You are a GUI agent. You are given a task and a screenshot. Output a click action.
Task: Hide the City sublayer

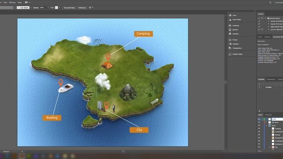[x=259, y=147]
